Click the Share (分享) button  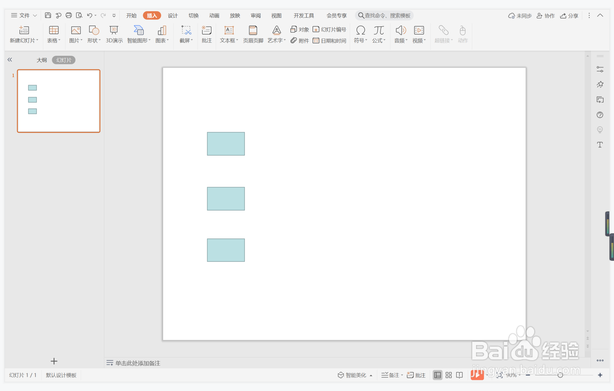pyautogui.click(x=569, y=16)
